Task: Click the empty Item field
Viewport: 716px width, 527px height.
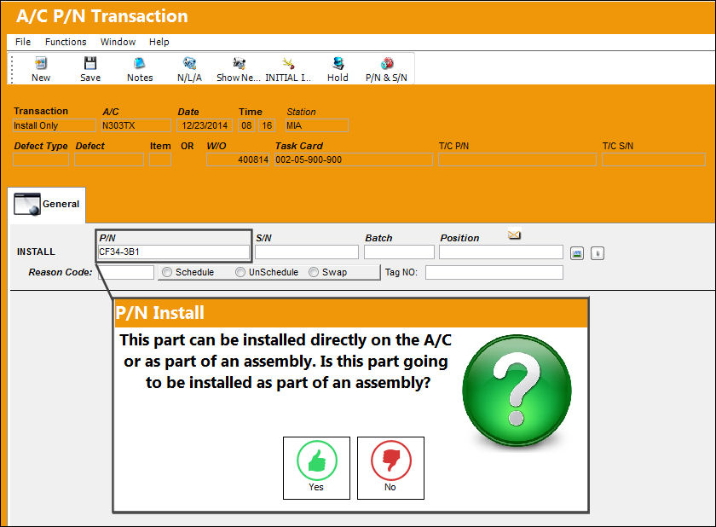Action: (x=160, y=159)
